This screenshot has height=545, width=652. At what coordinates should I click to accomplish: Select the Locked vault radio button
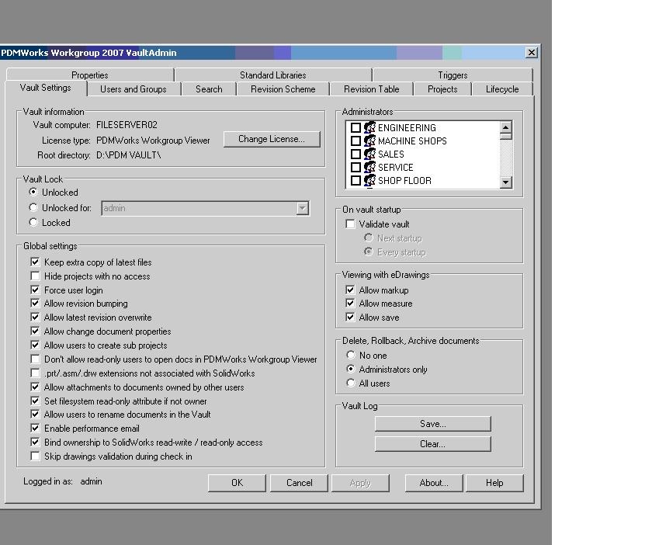point(33,223)
